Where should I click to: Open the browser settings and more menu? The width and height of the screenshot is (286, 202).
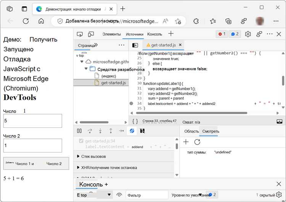(x=276, y=21)
